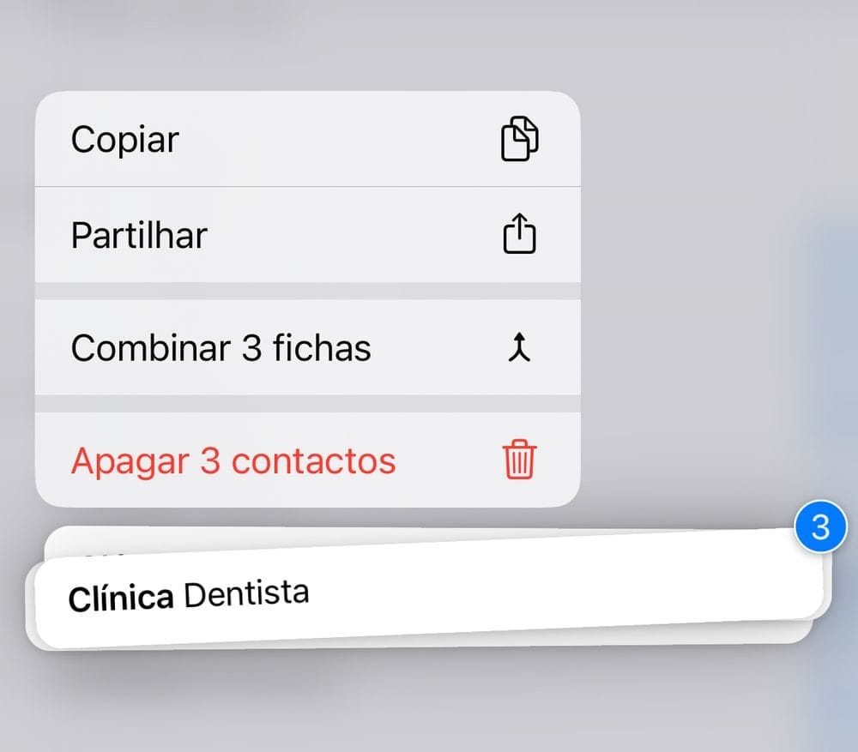Select Apagar 3 contactos in red
Image resolution: width=858 pixels, height=752 pixels.
click(307, 460)
